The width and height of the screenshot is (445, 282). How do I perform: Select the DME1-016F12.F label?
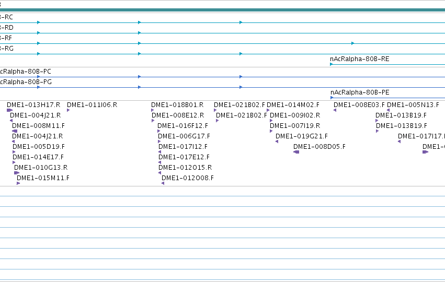183,126
